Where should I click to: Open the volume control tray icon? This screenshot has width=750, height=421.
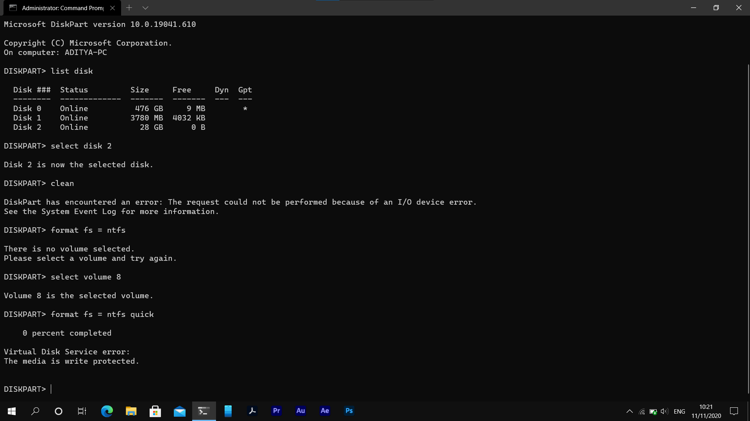(x=664, y=411)
